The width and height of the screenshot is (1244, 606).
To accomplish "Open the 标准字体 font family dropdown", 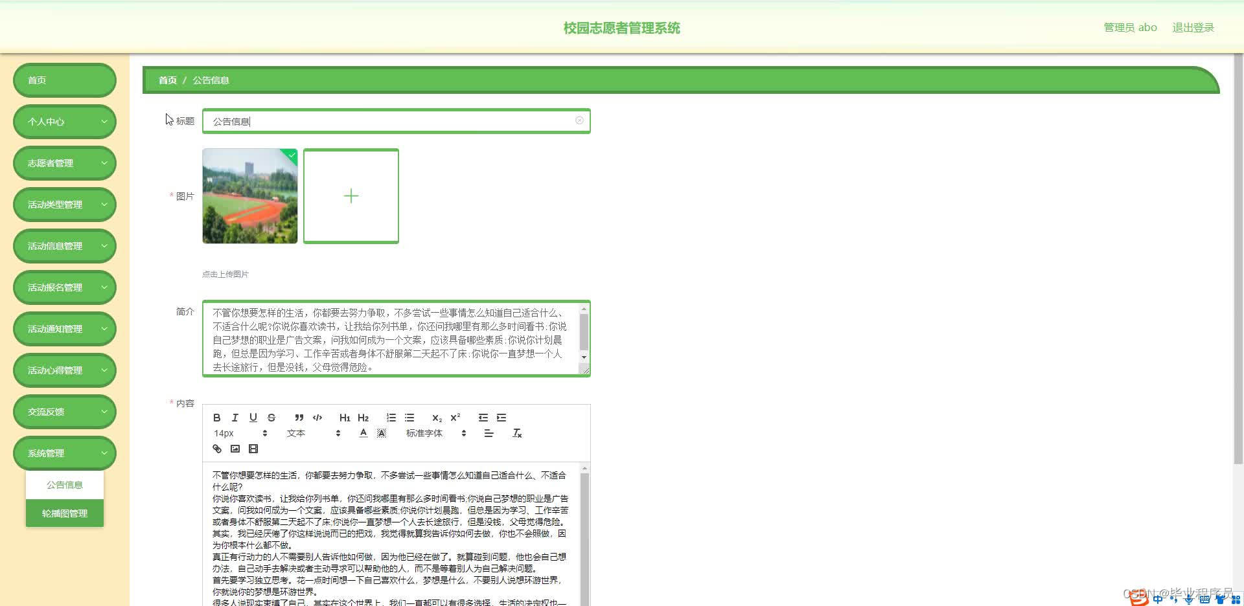I will click(436, 433).
